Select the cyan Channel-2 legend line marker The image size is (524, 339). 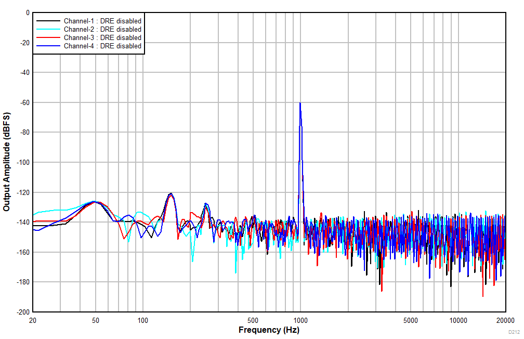click(49, 30)
